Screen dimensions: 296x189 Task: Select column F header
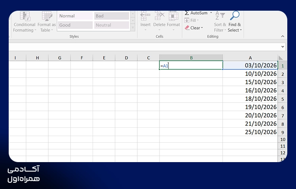(x=82, y=58)
